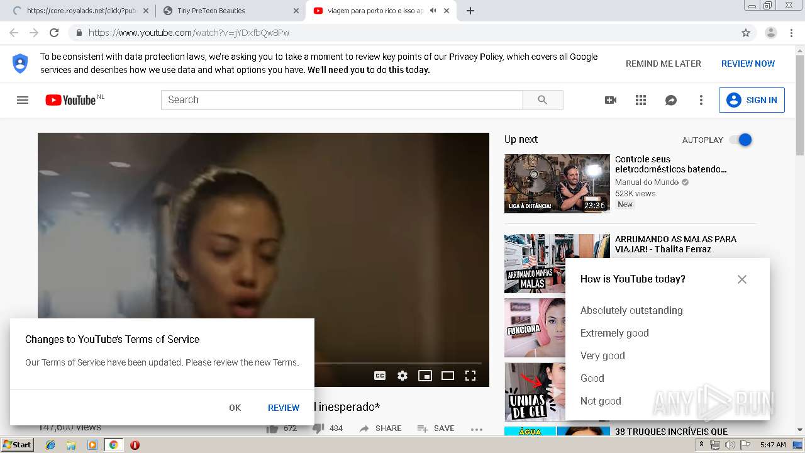Reload the page
This screenshot has height=453, width=805.
pos(54,33)
